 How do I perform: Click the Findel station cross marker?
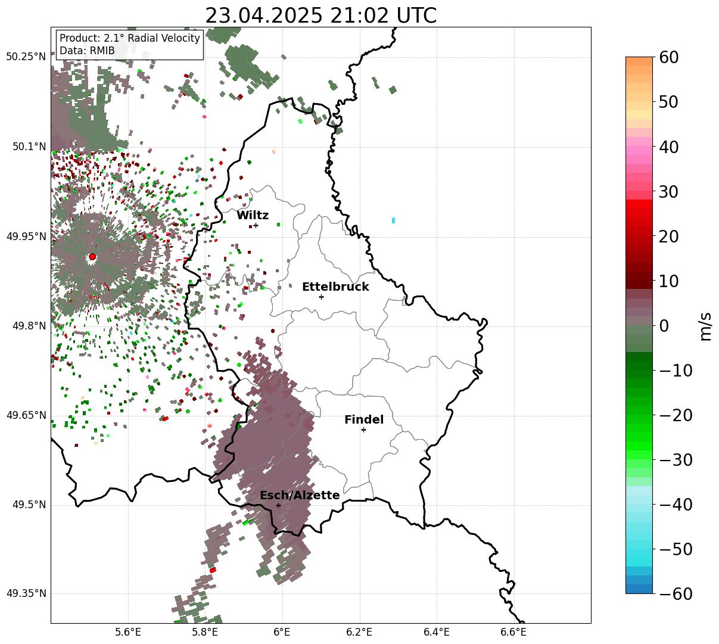tap(363, 430)
